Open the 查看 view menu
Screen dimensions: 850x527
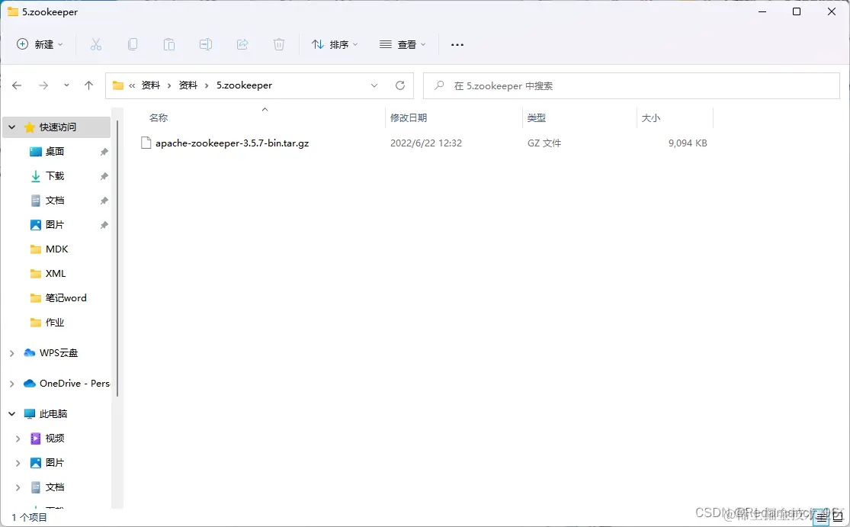(402, 44)
